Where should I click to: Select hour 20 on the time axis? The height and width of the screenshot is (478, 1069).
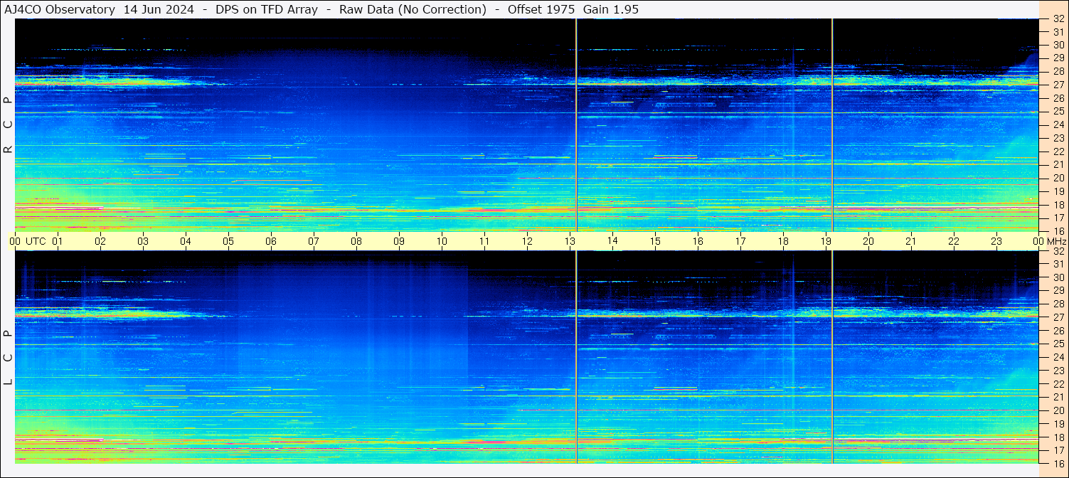click(x=868, y=241)
